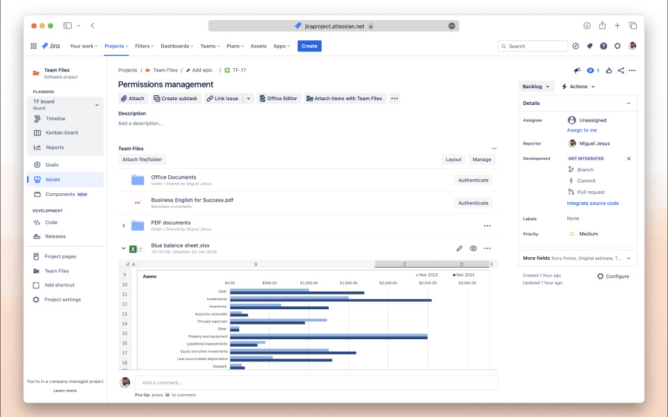This screenshot has height=417, width=668.
Task: Open the Dashboards menu
Action: [x=177, y=46]
